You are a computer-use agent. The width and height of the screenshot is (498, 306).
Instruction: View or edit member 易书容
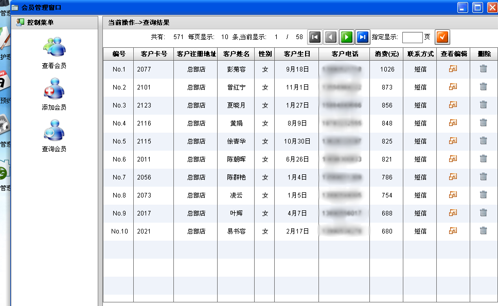pyautogui.click(x=453, y=231)
